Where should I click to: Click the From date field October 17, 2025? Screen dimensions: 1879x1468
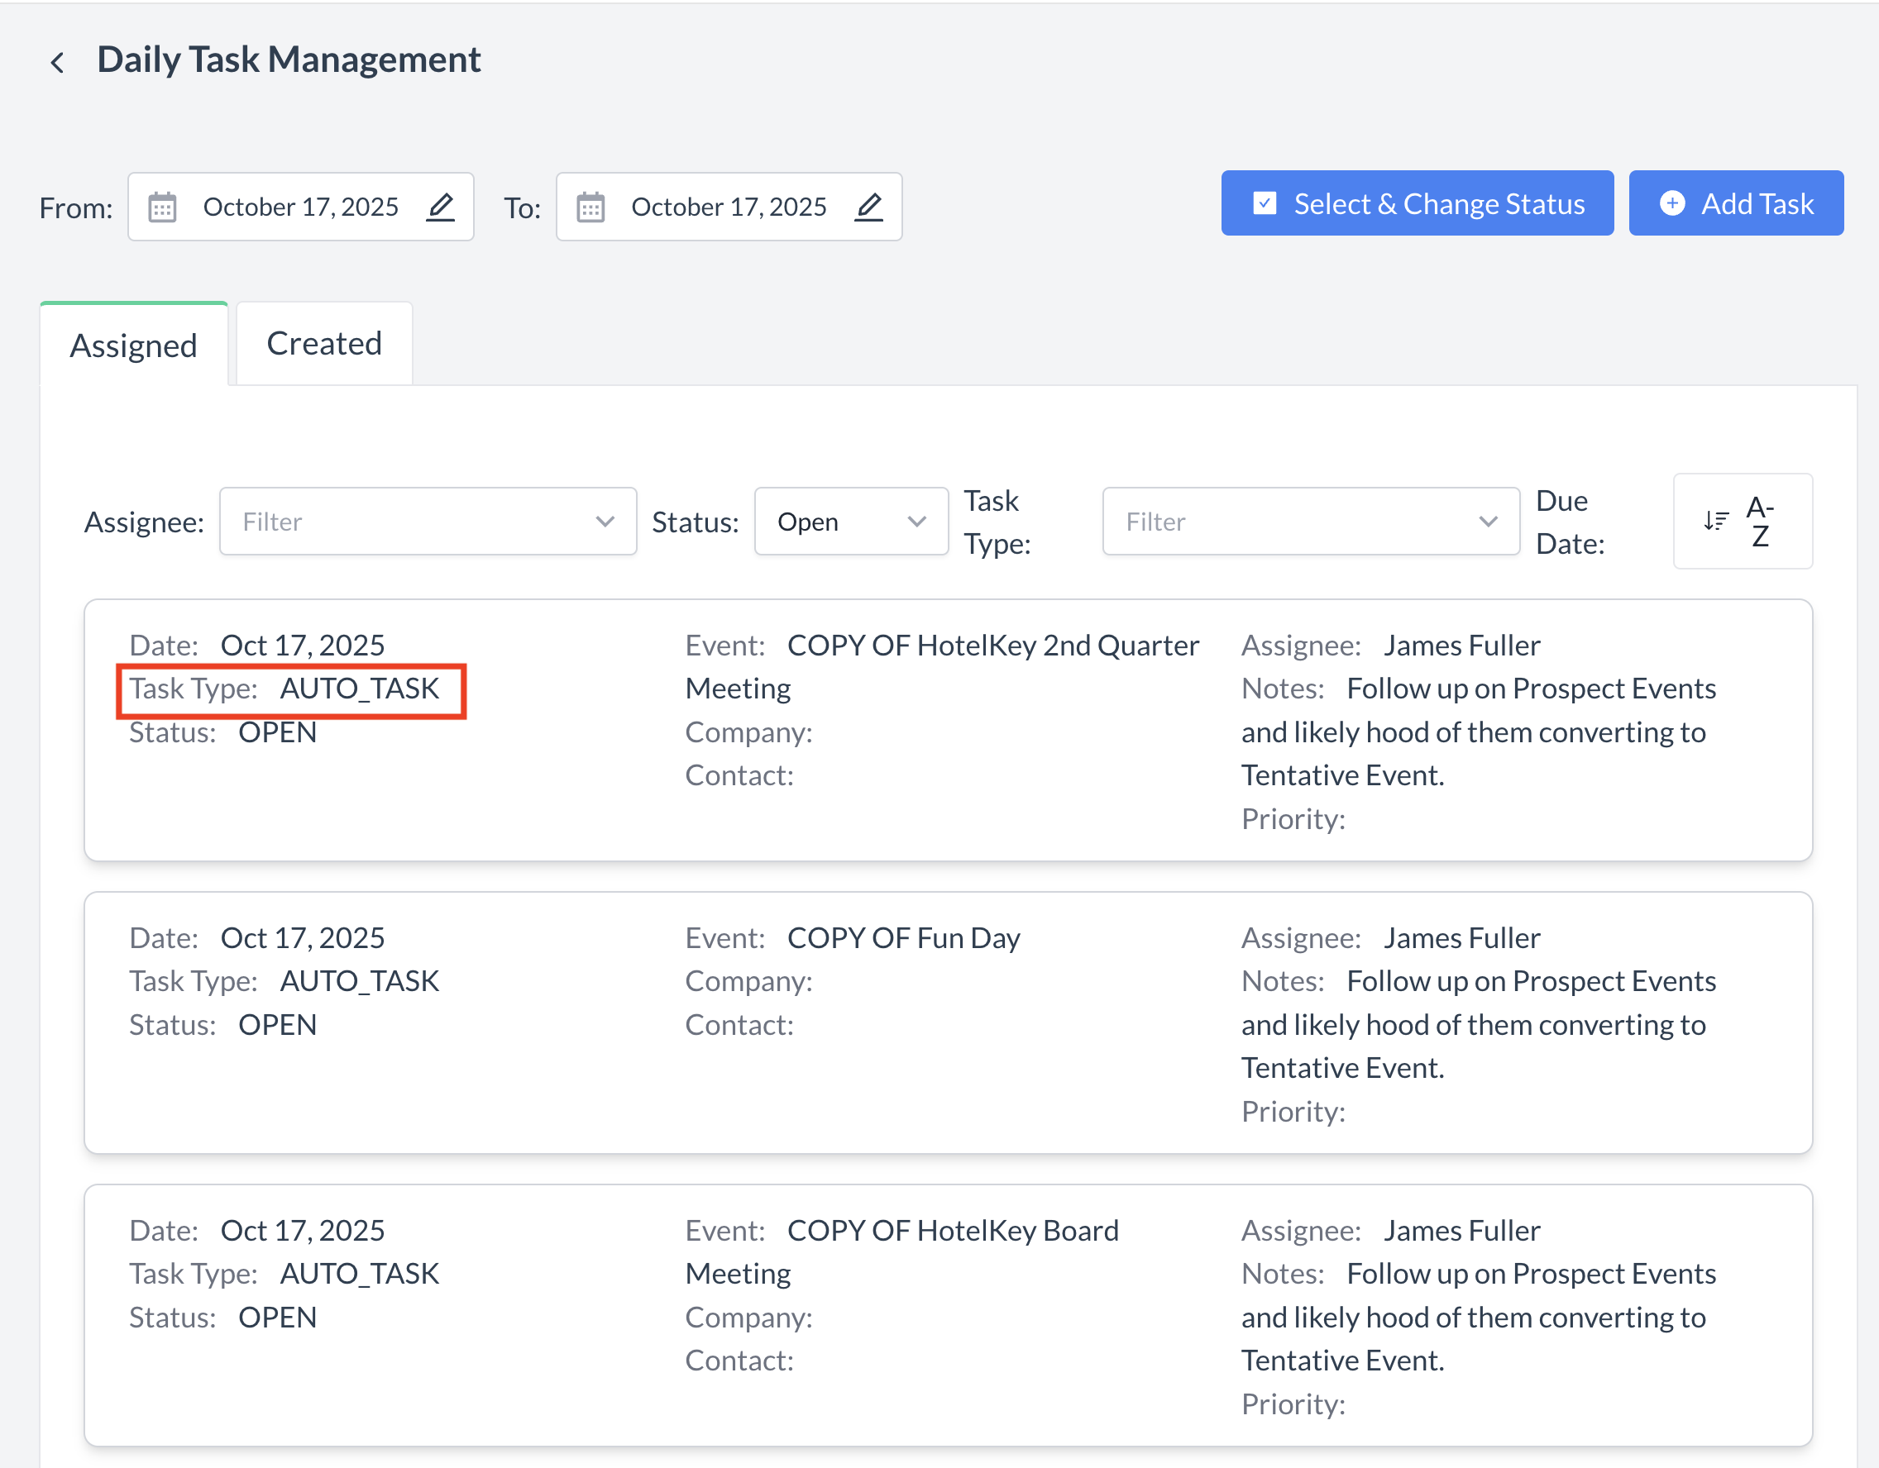[300, 207]
